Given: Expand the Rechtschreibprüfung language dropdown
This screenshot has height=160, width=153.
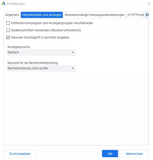Looking at the screenshot, I should click(41, 68).
